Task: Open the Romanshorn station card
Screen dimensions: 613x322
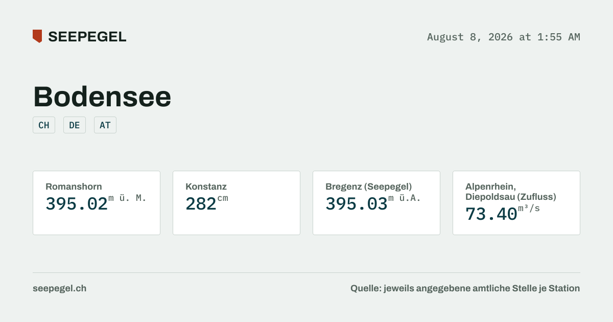Action: (97, 203)
